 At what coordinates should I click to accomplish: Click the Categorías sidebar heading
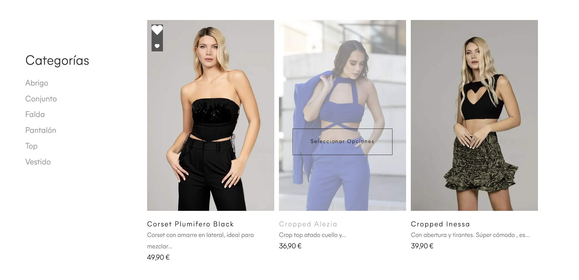57,61
